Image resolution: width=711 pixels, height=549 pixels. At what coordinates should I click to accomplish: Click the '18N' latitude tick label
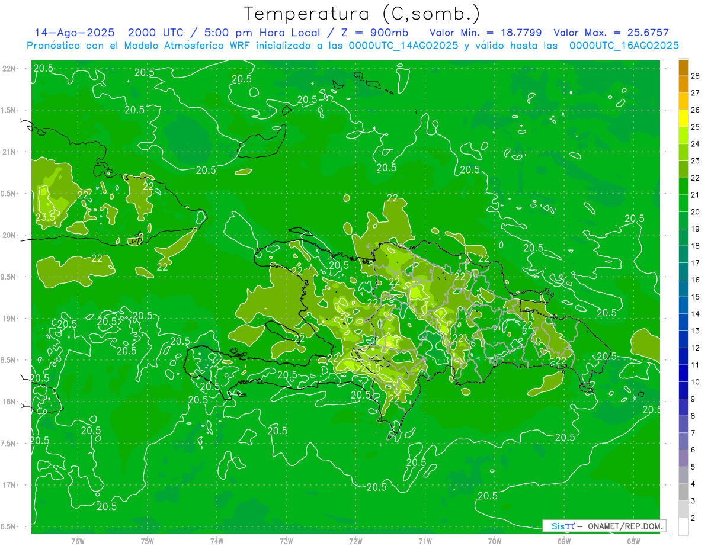click(x=10, y=402)
